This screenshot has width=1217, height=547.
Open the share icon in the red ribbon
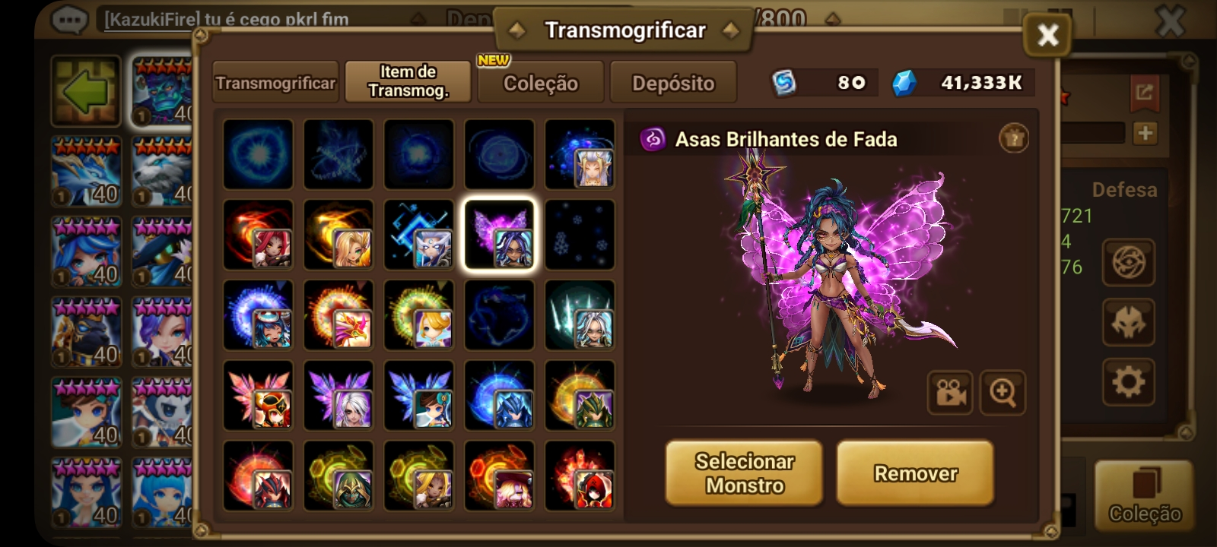pyautogui.click(x=1144, y=93)
